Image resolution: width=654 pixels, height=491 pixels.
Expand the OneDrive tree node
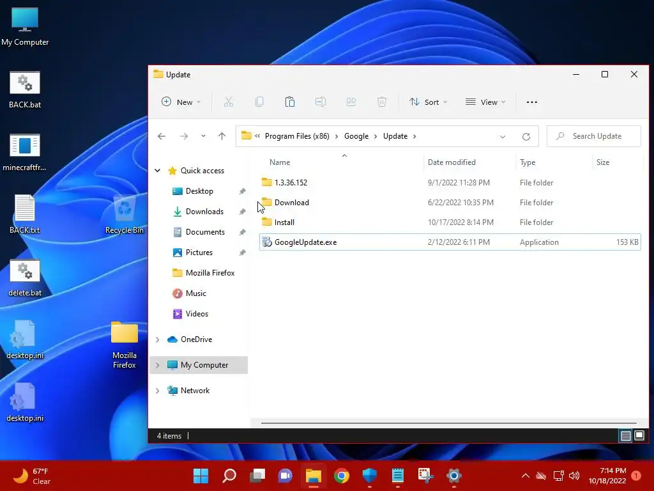(158, 339)
